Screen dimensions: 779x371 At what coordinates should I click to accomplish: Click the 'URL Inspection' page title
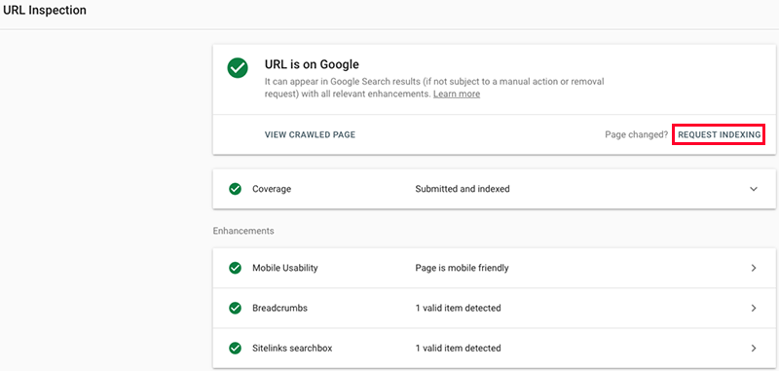pos(45,11)
